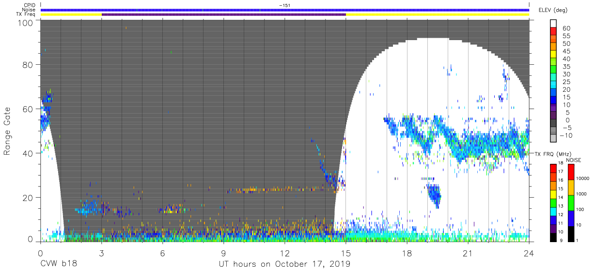This screenshot has width=595, height=274.
Task: Click the 12 tick on the UT hours axis
Action: [x=284, y=253]
